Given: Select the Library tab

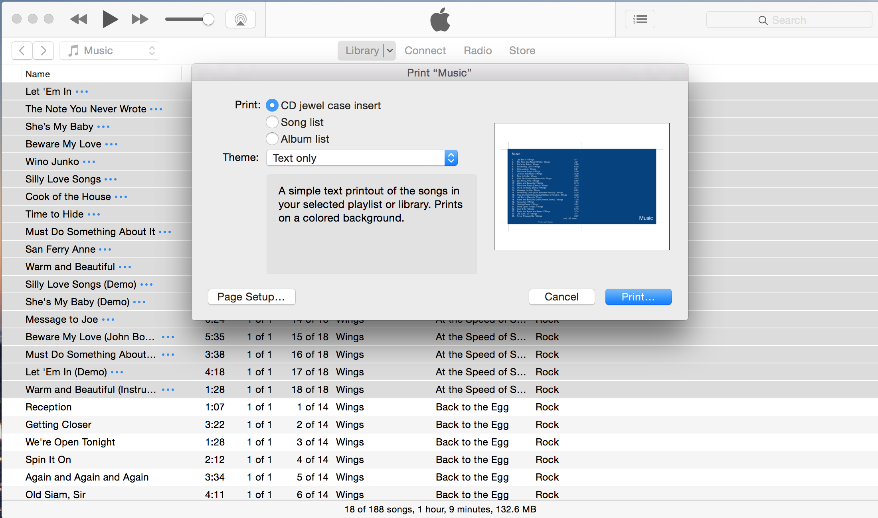Looking at the screenshot, I should 362,51.
